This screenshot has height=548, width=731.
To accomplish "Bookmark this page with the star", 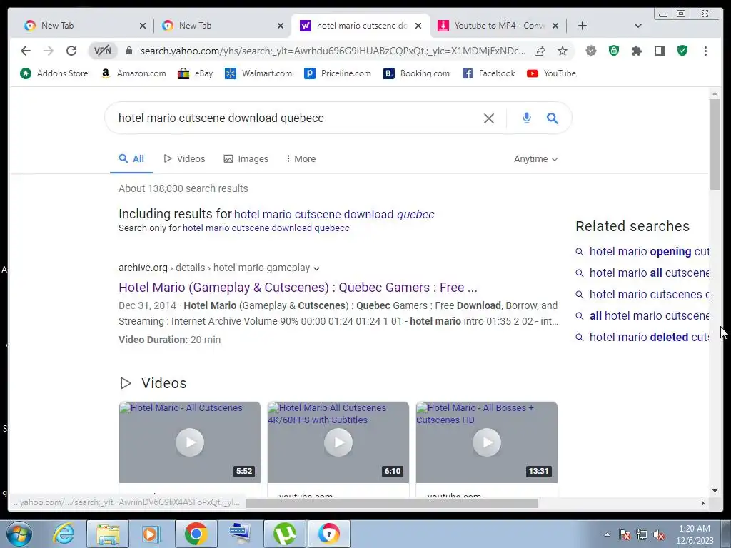I will pos(563,51).
